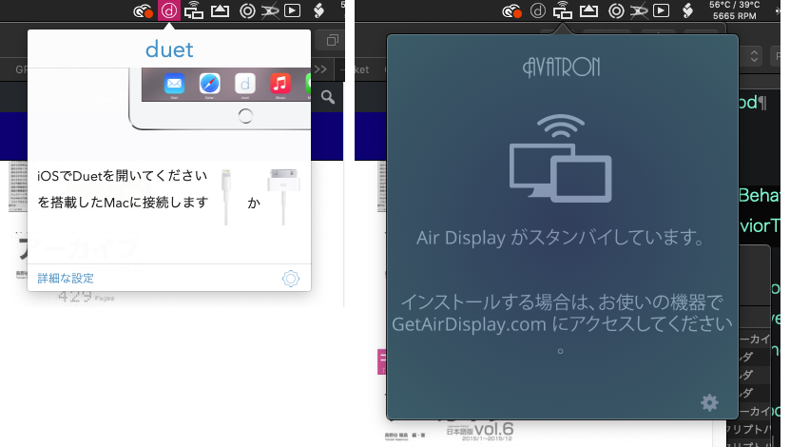Click text を搭載したMacに接続します

coord(123,203)
